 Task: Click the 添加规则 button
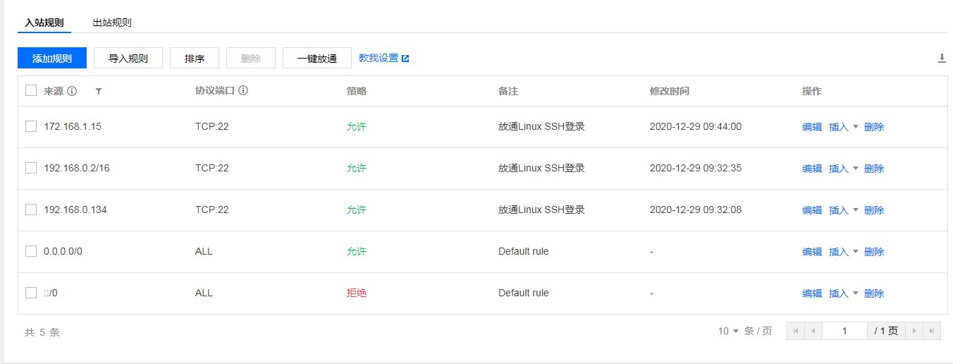pyautogui.click(x=52, y=59)
